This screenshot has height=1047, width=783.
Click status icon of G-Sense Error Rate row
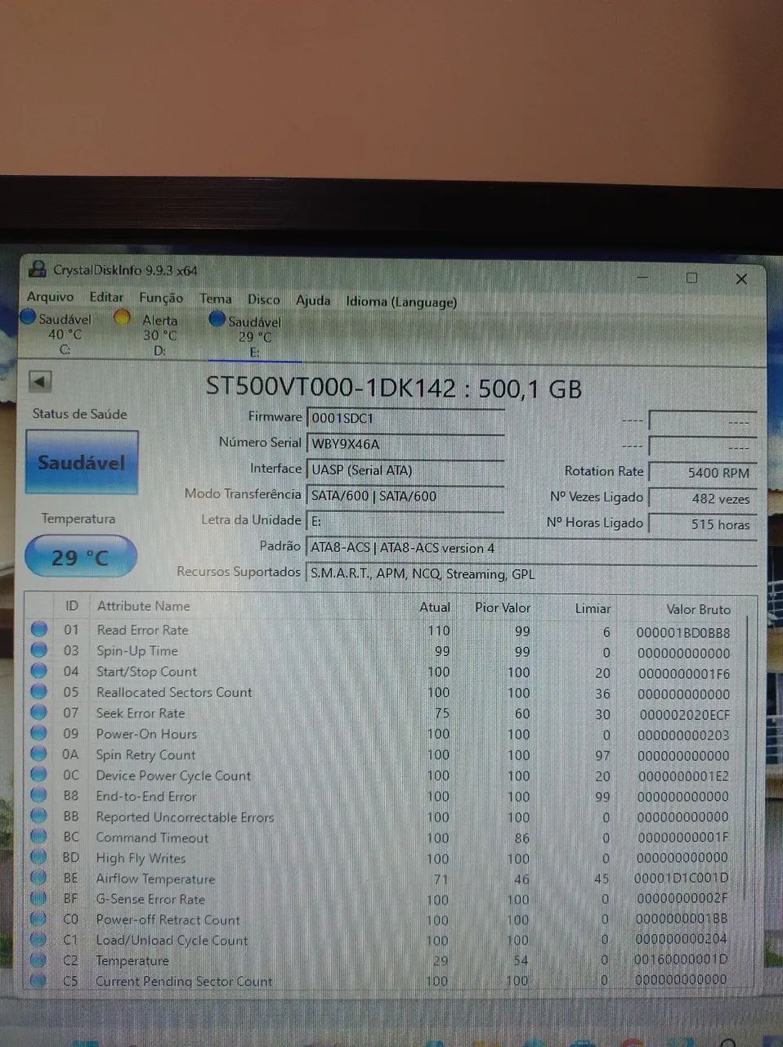38,898
